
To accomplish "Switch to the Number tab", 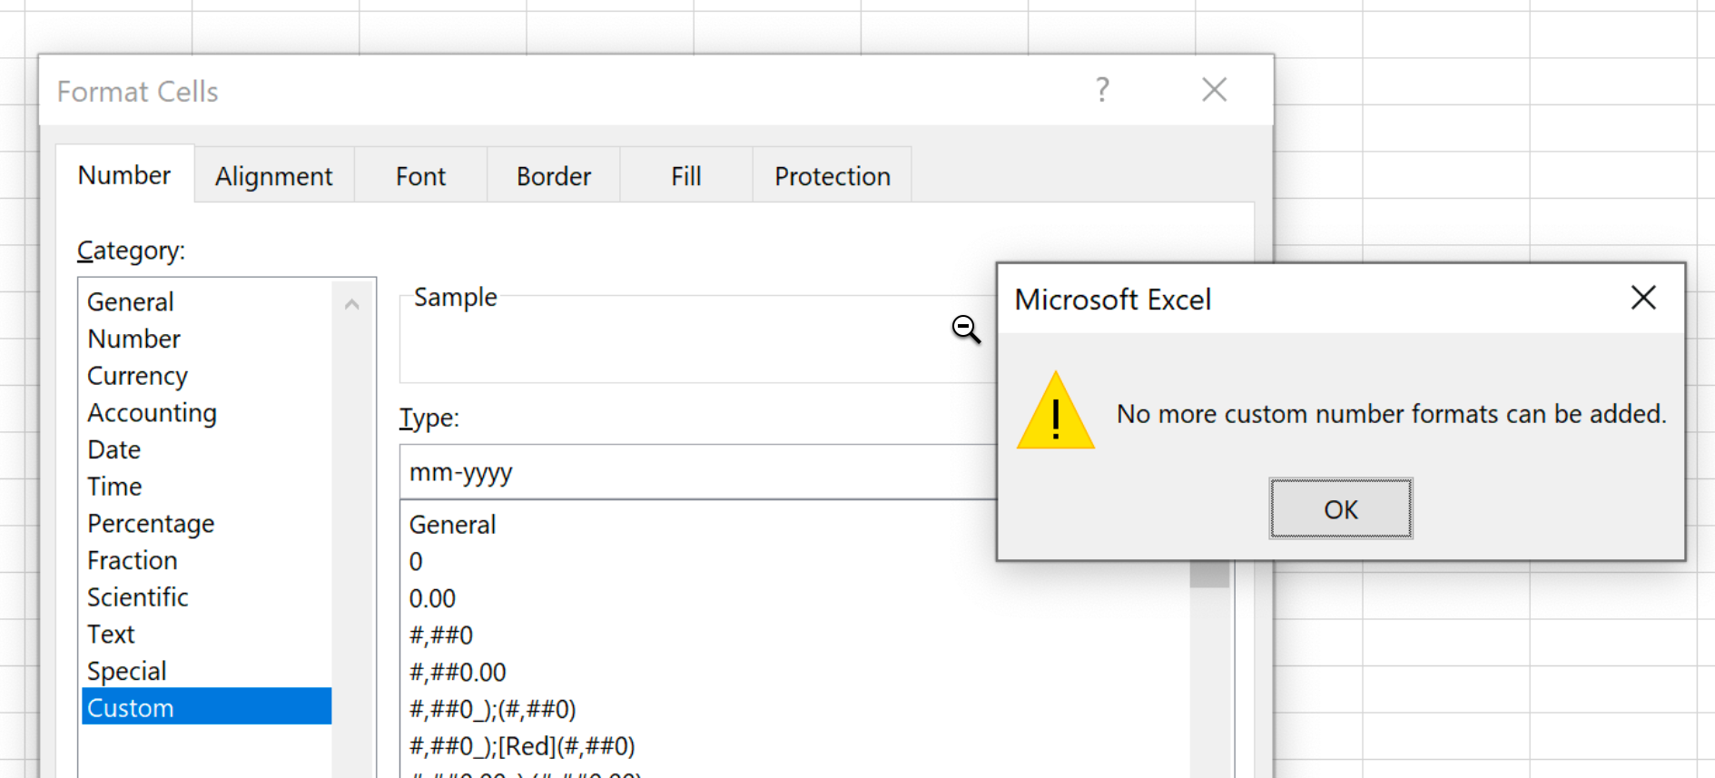I will click(x=124, y=174).
